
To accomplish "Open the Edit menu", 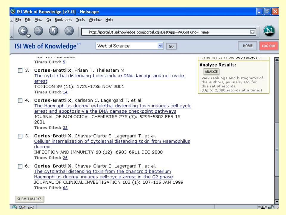I will (28, 20).
